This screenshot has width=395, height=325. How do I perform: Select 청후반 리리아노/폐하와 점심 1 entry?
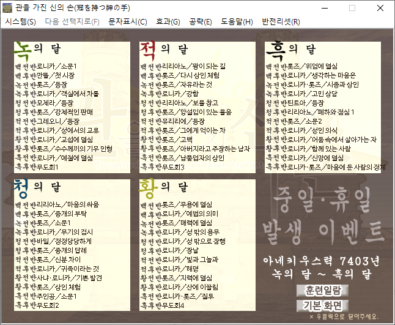[x=310, y=112]
